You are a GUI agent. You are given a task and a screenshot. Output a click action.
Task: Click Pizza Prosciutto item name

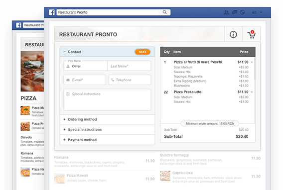(187, 92)
